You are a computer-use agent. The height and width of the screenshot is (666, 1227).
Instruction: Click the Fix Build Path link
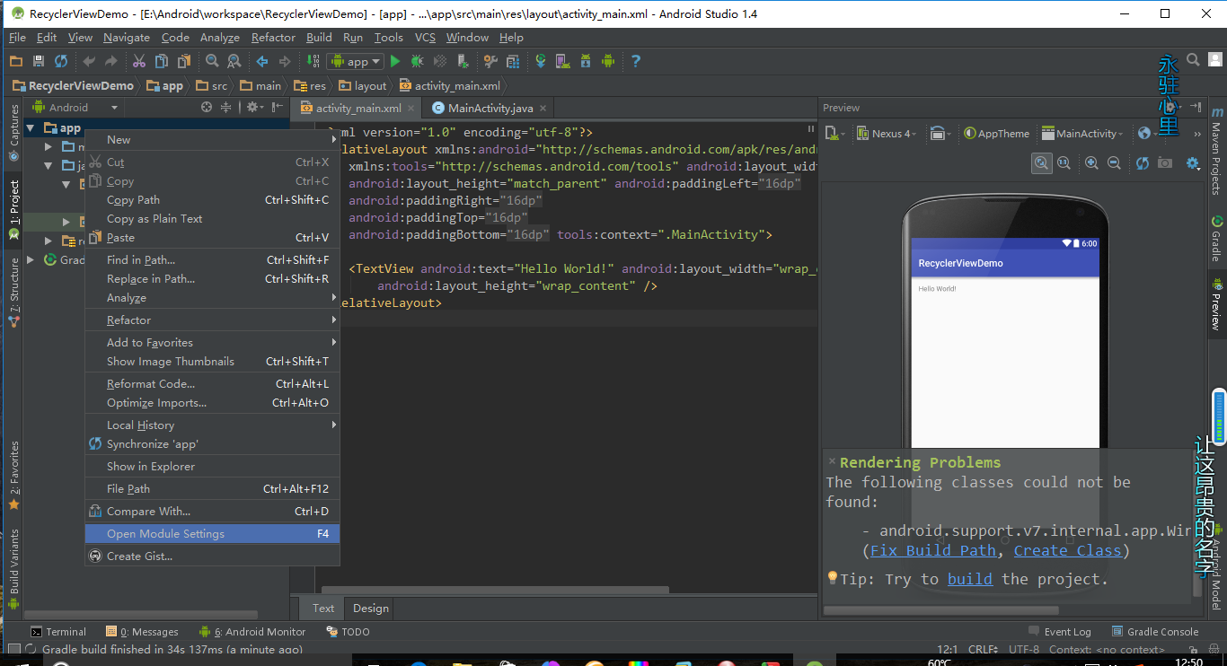click(x=933, y=550)
